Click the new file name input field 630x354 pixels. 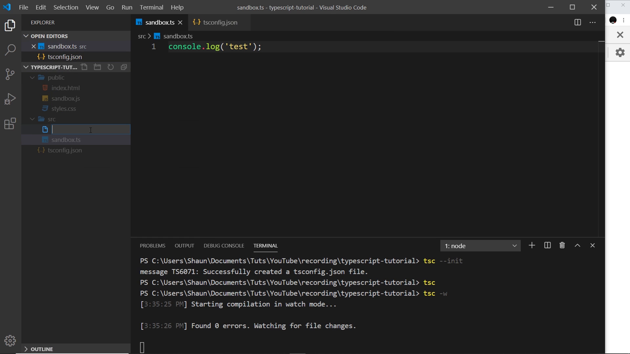coord(91,129)
